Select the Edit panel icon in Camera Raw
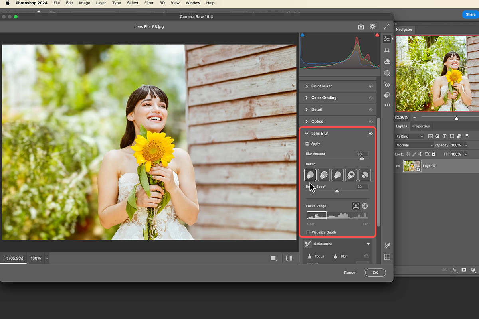This screenshot has width=479, height=319. coord(386,39)
